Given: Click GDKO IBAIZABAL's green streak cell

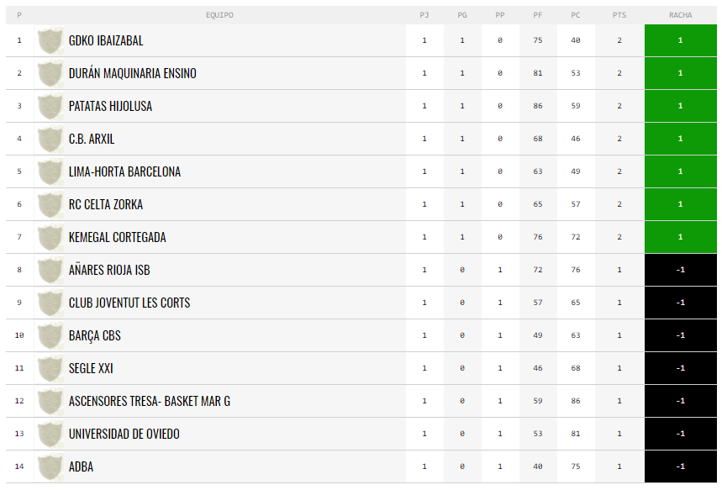Looking at the screenshot, I should coord(681,40).
